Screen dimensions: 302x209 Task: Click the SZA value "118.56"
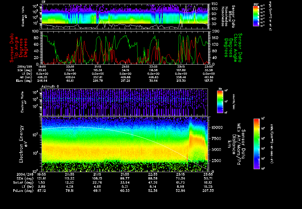point(153,70)
